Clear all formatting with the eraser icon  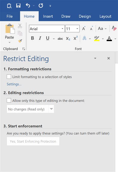[114, 28]
